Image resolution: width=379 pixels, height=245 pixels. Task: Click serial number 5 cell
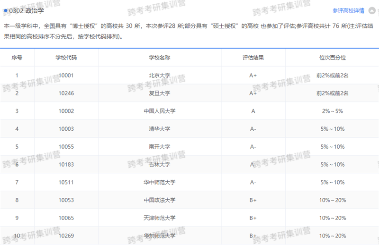[x=17, y=147]
